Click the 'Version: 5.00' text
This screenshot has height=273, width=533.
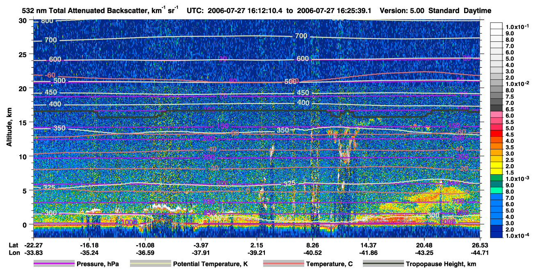[x=403, y=10]
